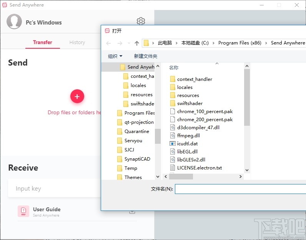The image size is (306, 240).
Task: Click 新建文件夹 new folder button
Action: 146,56
